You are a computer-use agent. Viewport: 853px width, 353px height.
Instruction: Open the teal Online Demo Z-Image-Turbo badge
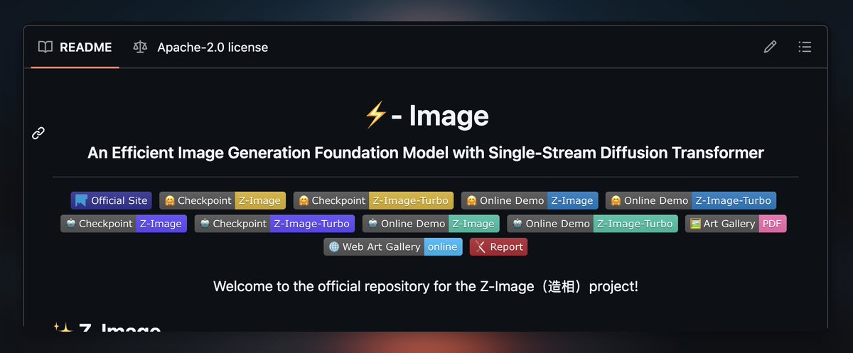[592, 224]
